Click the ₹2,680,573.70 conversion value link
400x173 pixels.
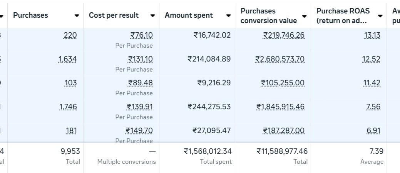[x=280, y=59]
